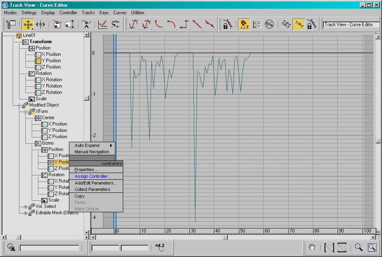
Task: Select the Slide Keys tool
Action: [40, 24]
